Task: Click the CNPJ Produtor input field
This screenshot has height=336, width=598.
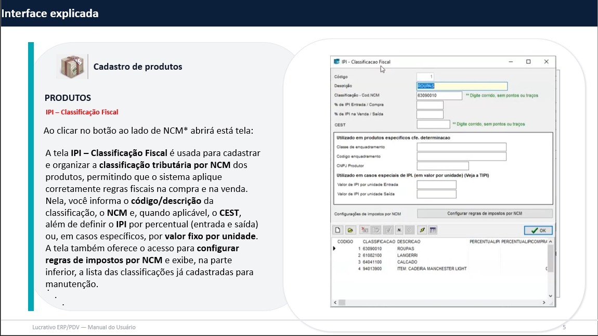Action: (443, 166)
